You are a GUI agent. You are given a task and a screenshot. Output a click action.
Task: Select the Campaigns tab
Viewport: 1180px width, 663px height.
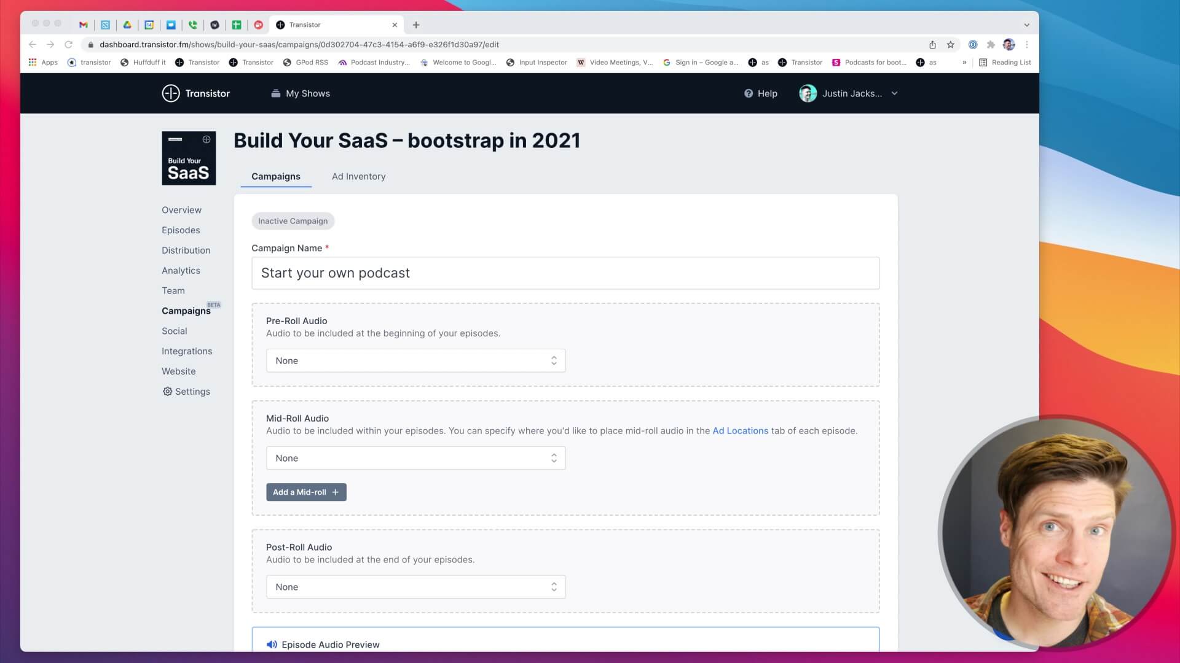click(275, 177)
